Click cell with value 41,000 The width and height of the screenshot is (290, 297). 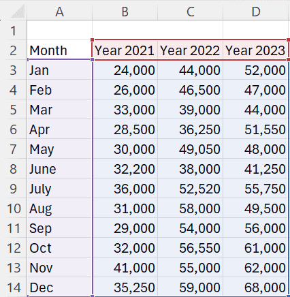[125, 268]
